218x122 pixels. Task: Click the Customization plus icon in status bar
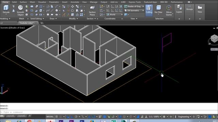(171, 117)
